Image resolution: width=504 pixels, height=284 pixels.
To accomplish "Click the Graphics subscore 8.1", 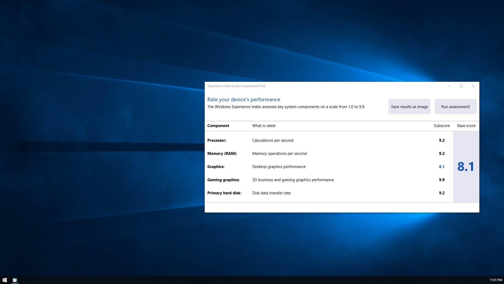I will (442, 167).
